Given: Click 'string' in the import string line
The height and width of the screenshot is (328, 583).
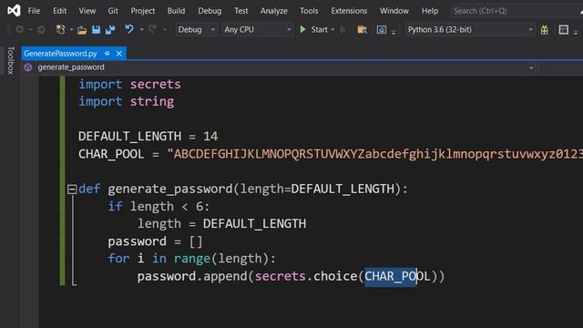Looking at the screenshot, I should point(152,102).
